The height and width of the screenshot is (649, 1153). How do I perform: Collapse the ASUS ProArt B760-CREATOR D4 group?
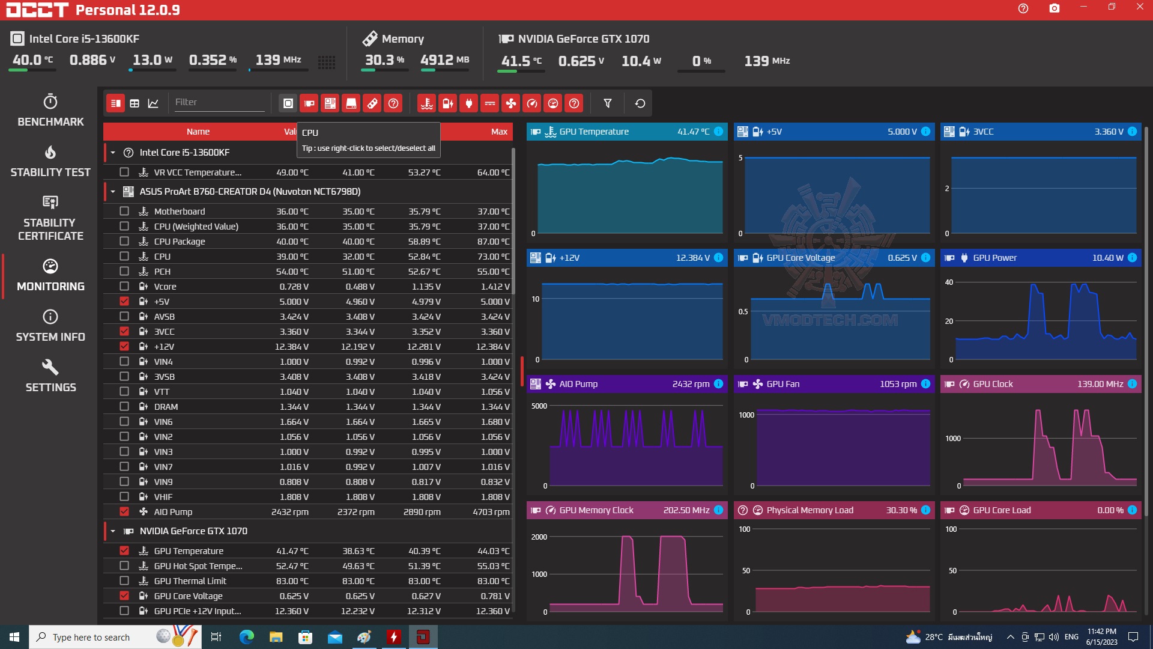(x=113, y=192)
